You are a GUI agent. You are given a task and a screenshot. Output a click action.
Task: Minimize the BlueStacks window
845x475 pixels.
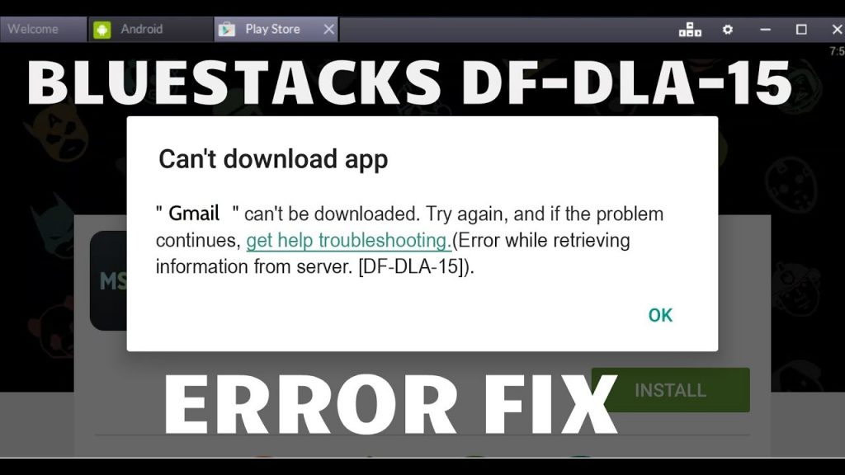coord(765,30)
